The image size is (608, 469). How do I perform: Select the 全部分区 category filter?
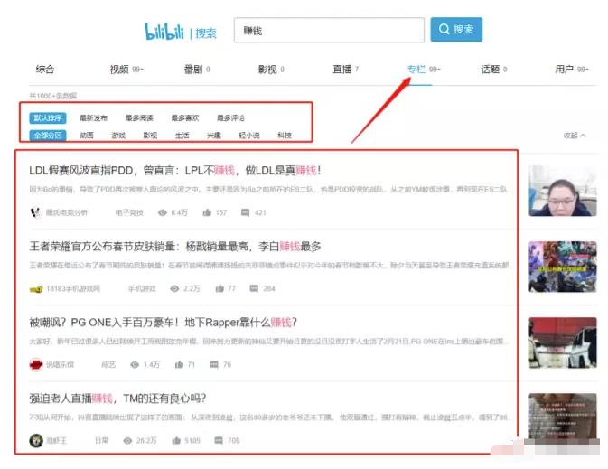48,136
